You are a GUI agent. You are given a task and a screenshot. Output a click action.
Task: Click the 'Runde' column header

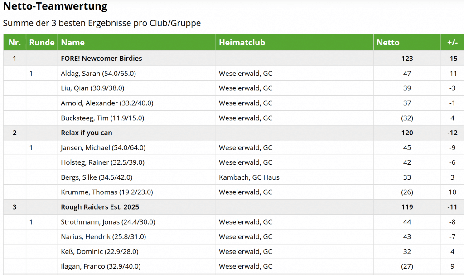42,43
